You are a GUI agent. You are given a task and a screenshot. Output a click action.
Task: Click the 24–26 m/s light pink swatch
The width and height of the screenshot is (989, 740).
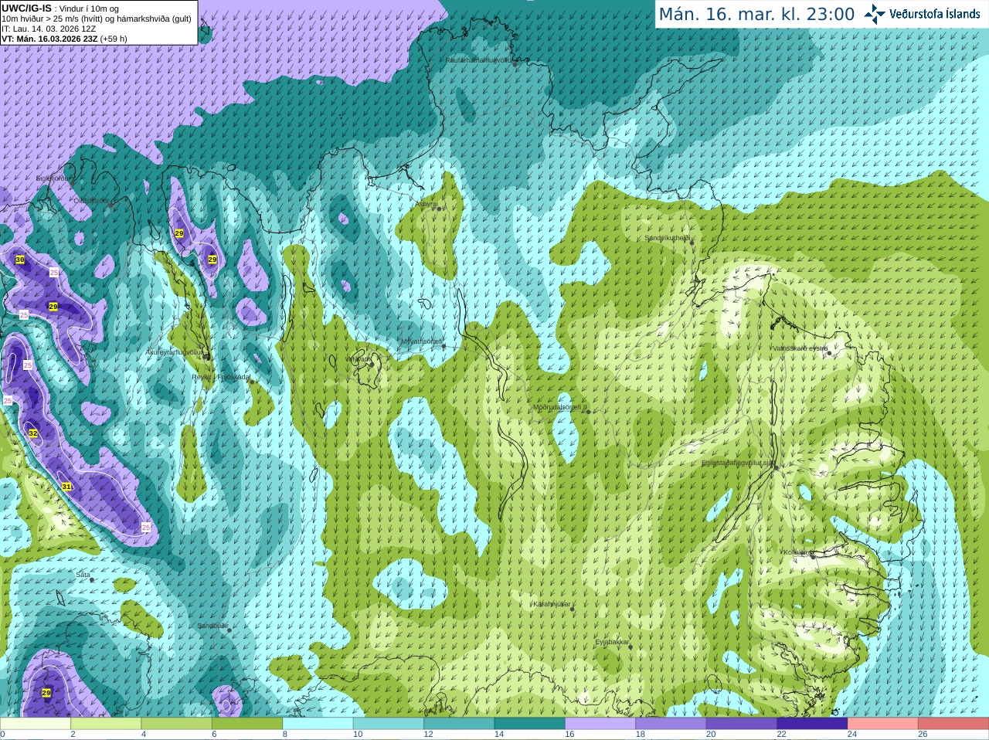click(882, 724)
